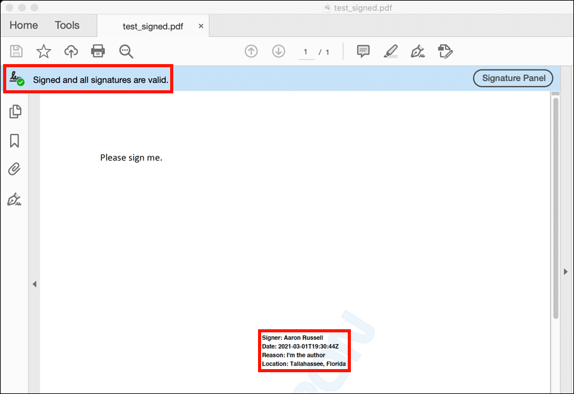Close the test_signed.pdf tab
Image resolution: width=574 pixels, height=394 pixels.
(x=201, y=26)
